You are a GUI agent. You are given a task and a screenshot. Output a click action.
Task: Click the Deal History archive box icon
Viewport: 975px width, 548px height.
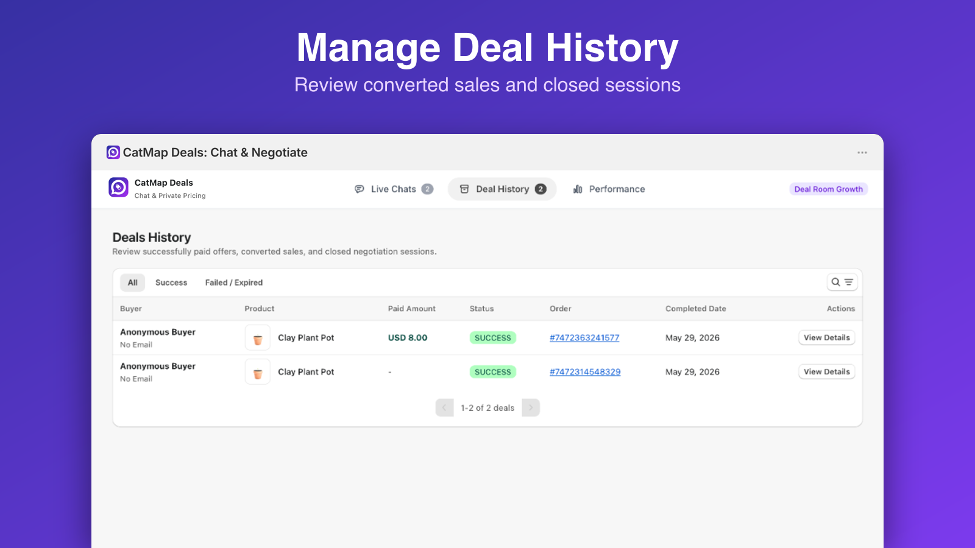(464, 189)
